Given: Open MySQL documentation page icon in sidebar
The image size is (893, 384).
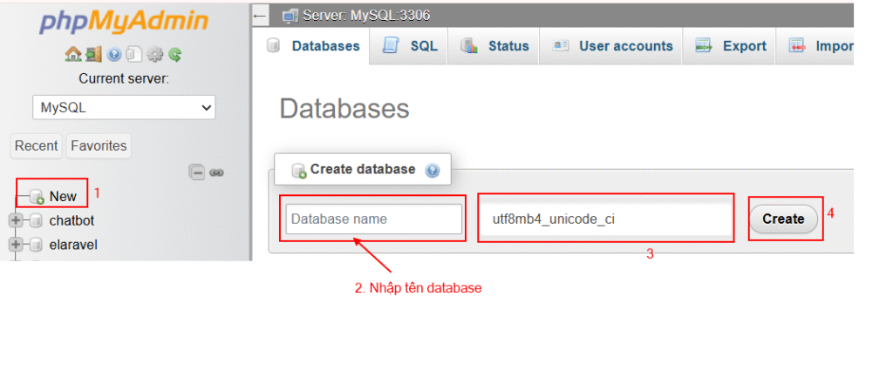Looking at the screenshot, I should (x=133, y=55).
